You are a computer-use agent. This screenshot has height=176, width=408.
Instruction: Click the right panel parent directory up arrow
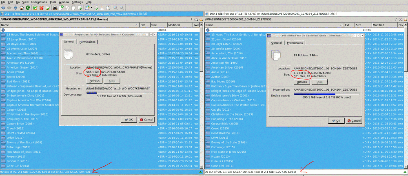pyautogui.click(x=208, y=30)
